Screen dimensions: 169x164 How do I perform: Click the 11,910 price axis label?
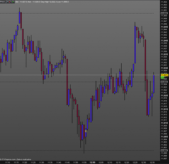(164, 123)
